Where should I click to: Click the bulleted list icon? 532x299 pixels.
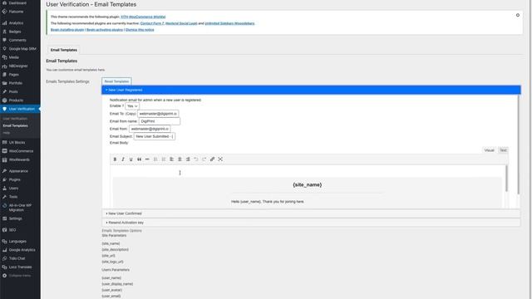(155, 159)
